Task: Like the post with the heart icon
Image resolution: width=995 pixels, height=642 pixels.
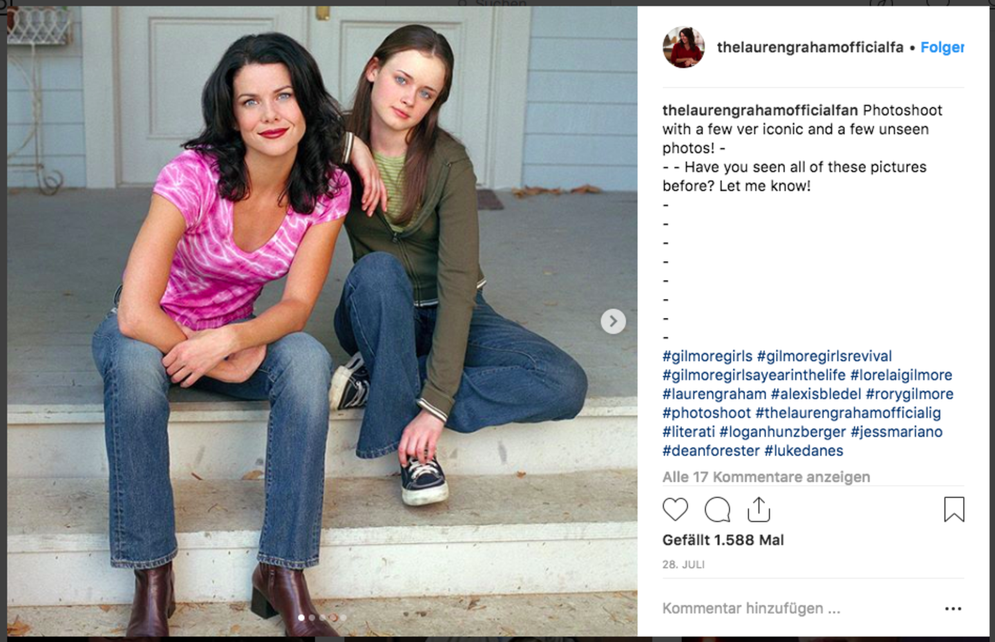Action: [675, 509]
